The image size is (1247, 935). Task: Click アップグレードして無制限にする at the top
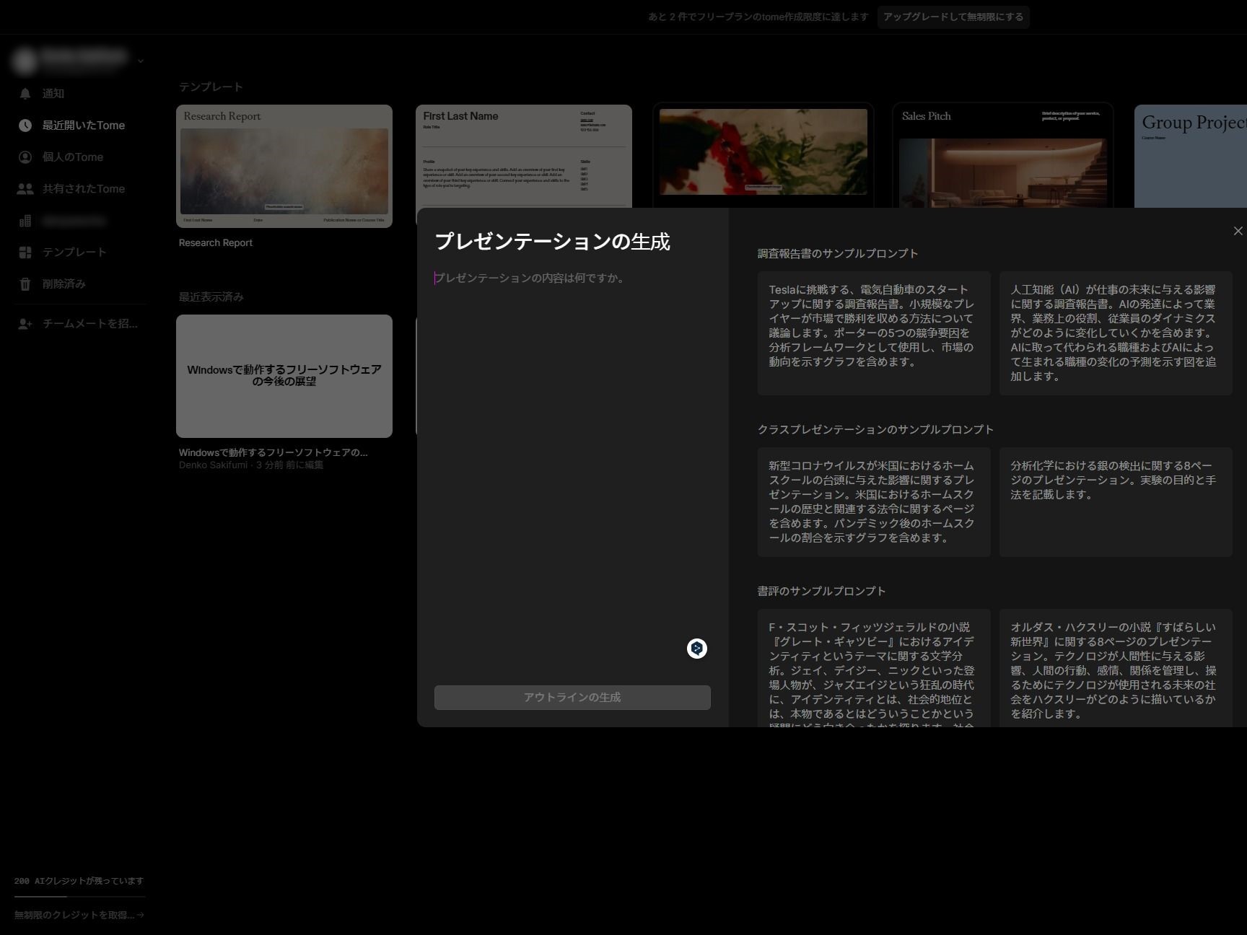point(954,17)
